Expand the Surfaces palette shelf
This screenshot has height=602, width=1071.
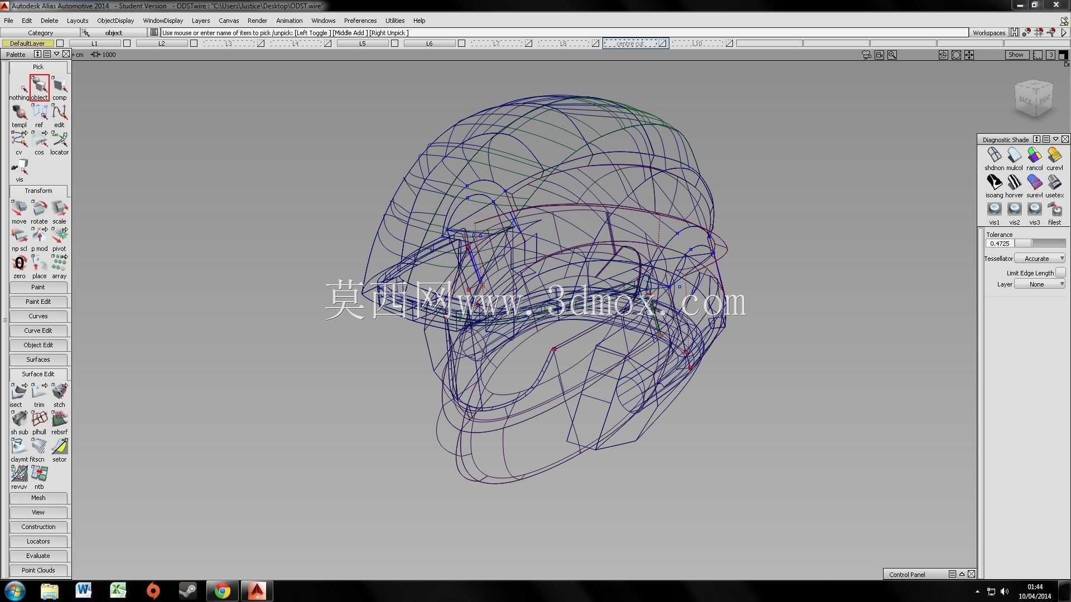click(38, 360)
